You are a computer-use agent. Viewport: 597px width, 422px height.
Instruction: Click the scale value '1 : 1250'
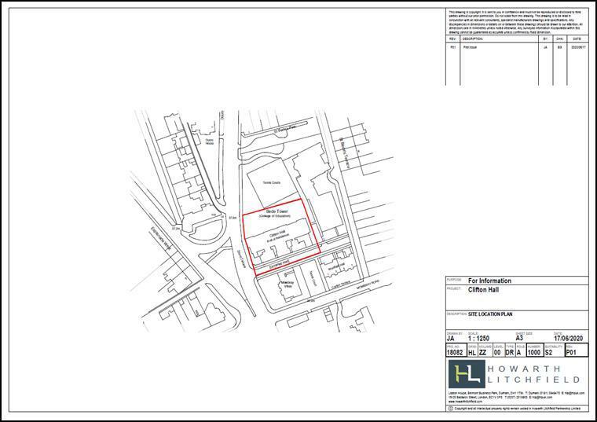[x=478, y=338]
